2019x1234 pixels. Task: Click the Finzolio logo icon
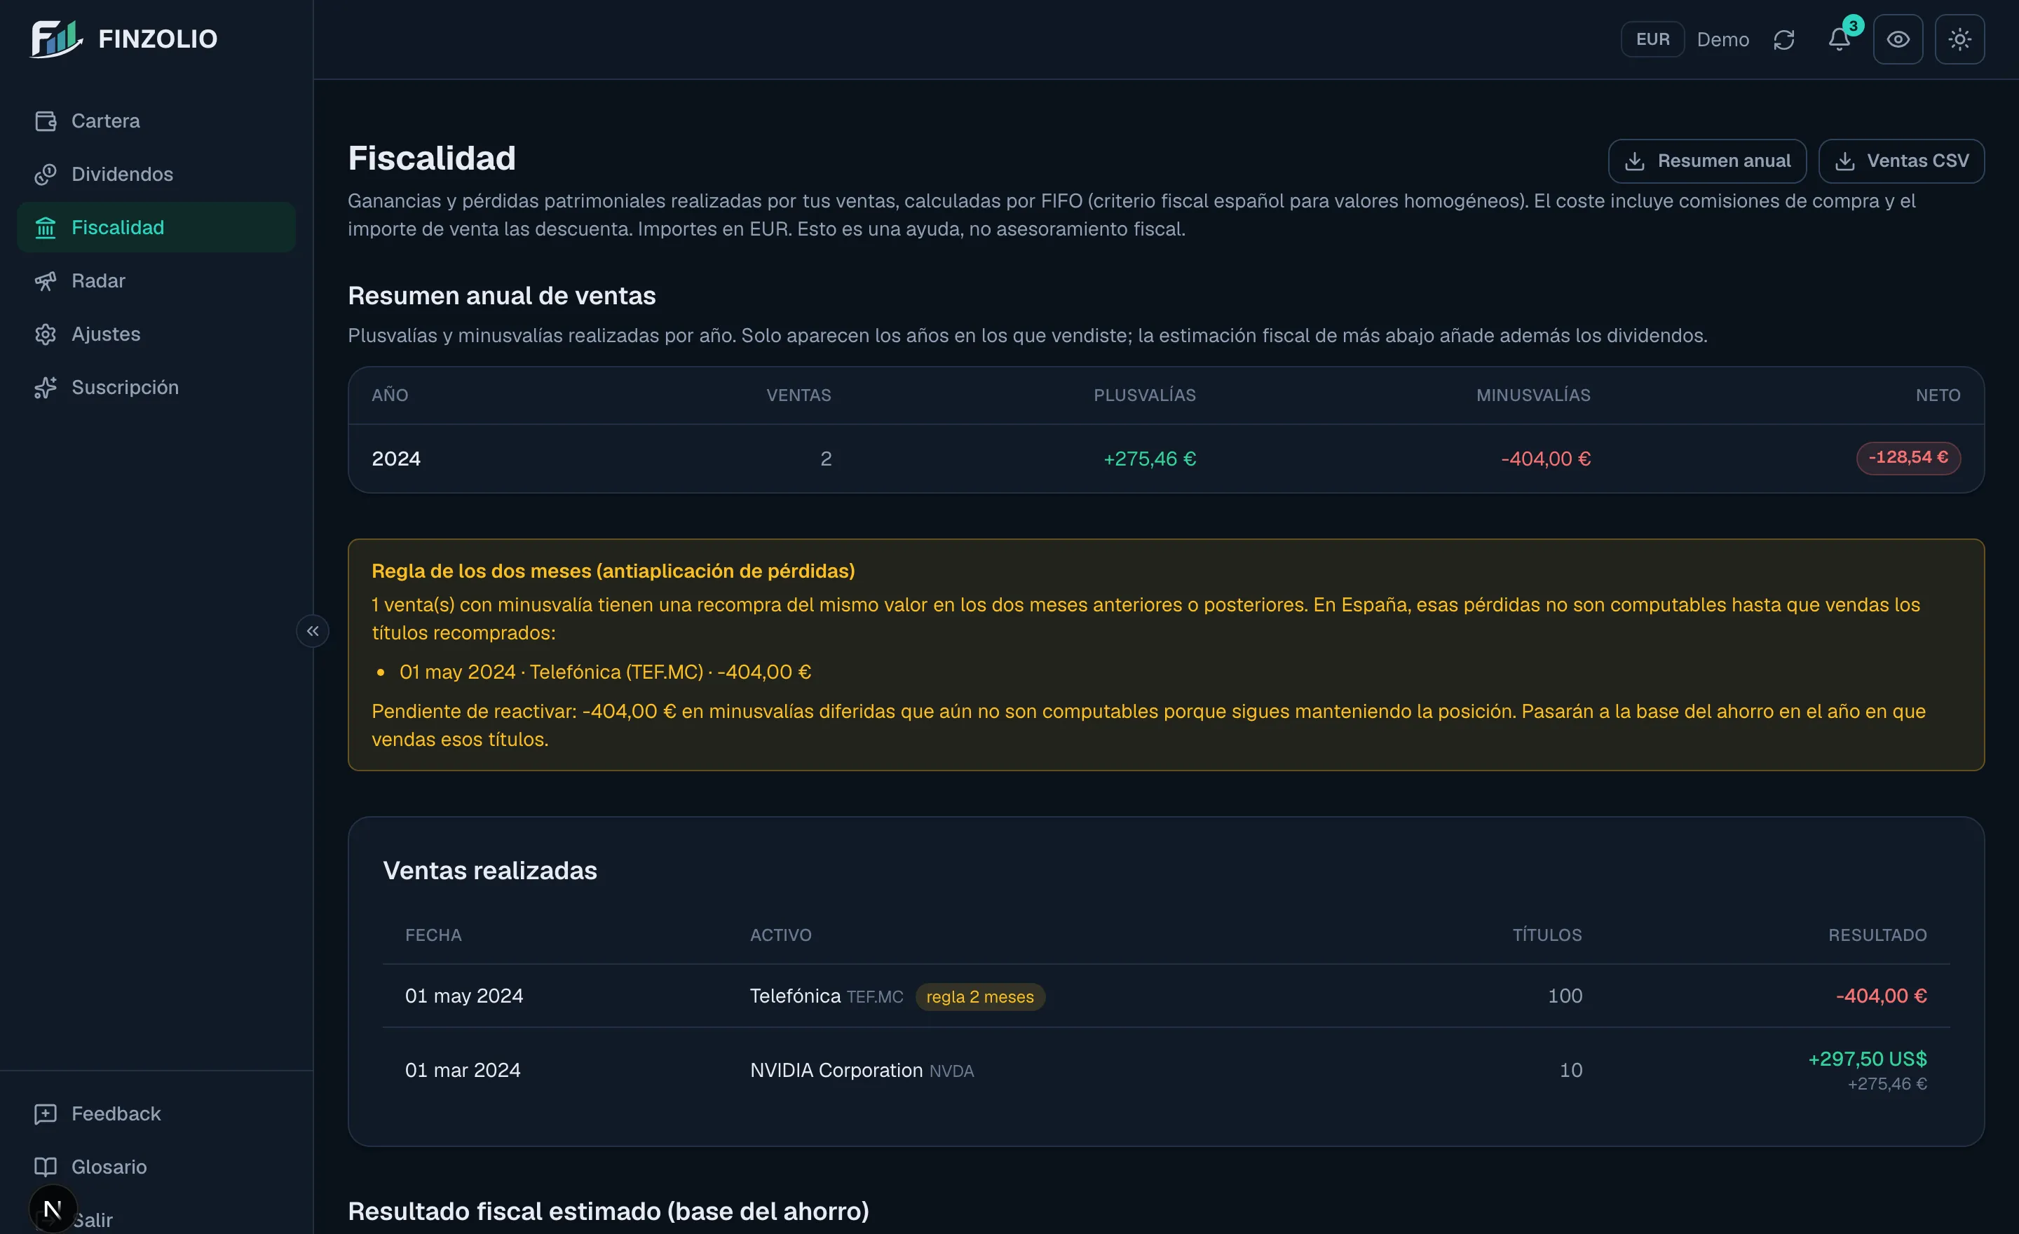57,39
